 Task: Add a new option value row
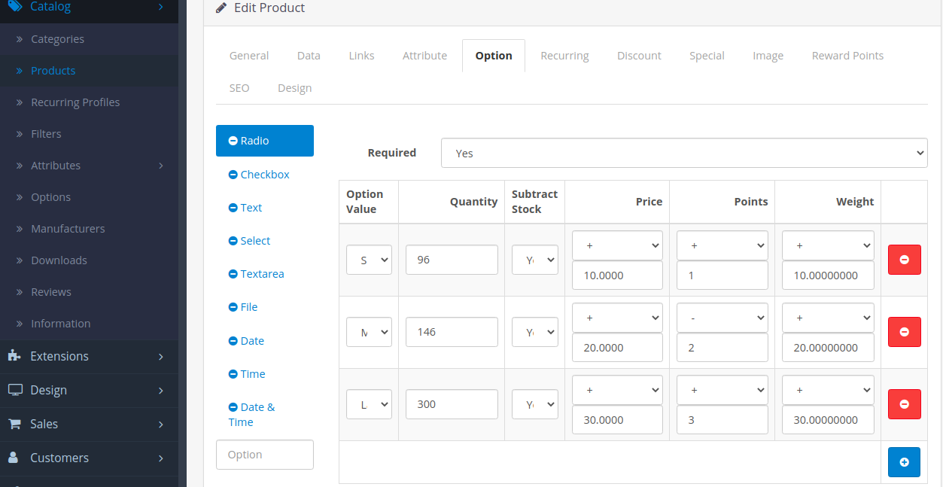click(904, 461)
